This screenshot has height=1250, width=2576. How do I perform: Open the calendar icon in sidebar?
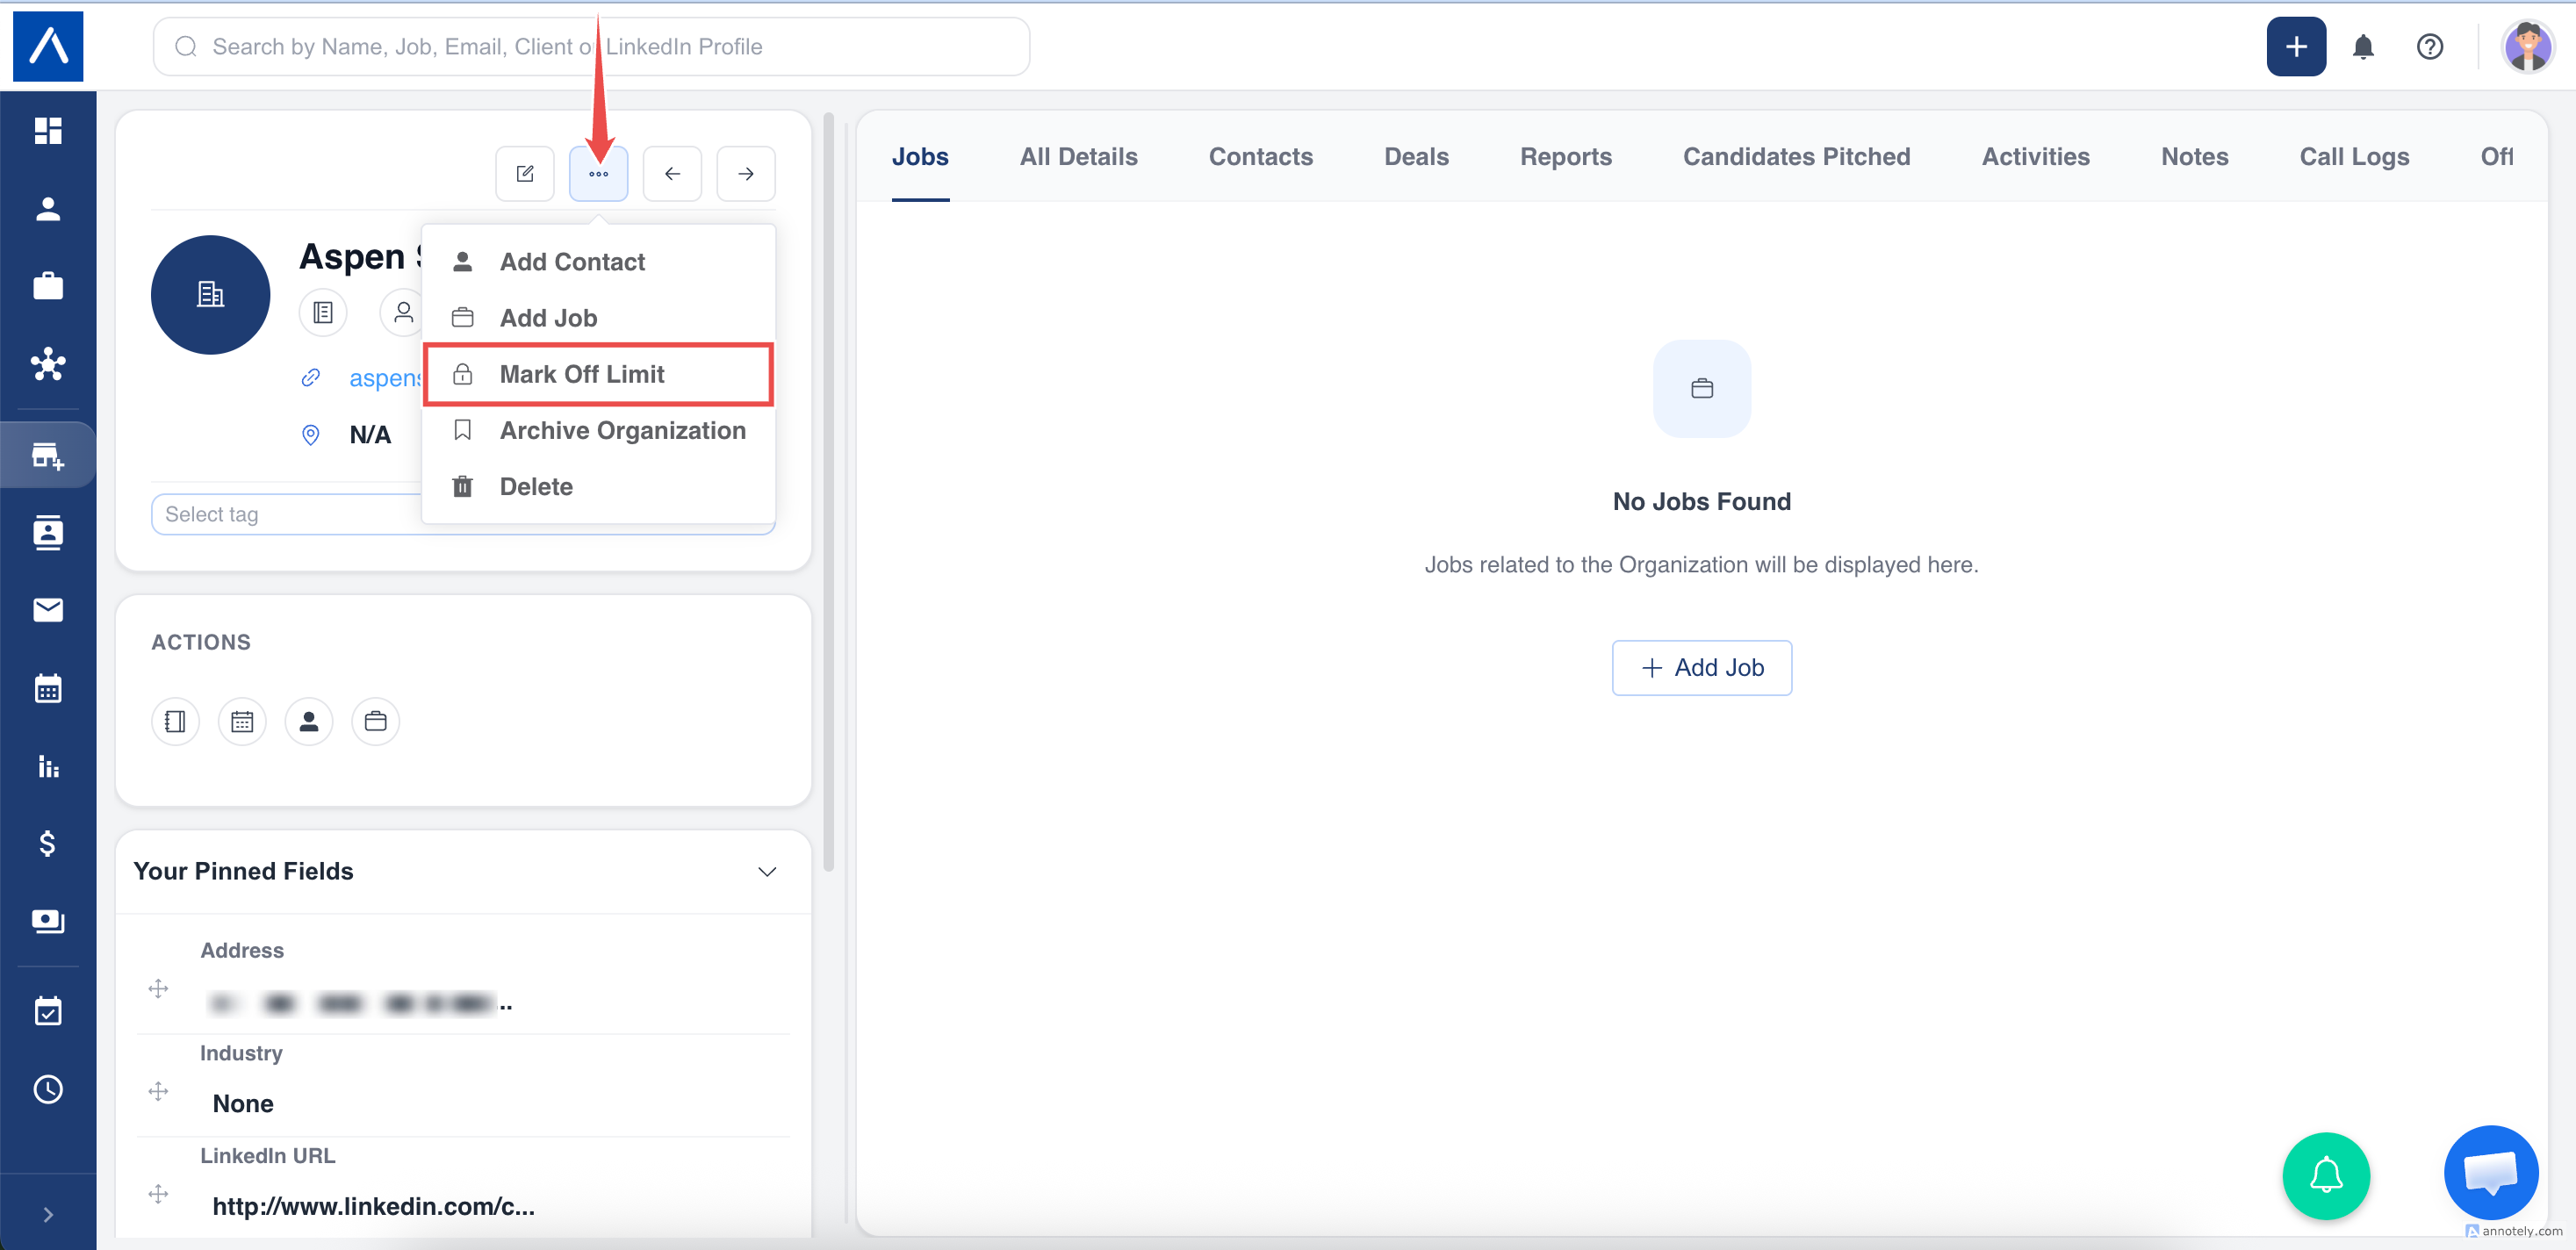coord(48,688)
